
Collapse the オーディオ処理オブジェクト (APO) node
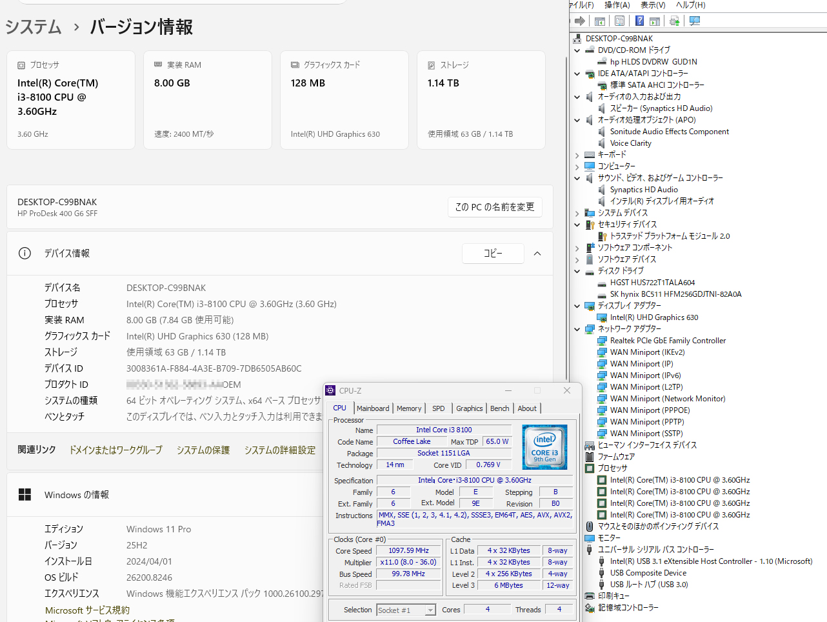coord(577,120)
